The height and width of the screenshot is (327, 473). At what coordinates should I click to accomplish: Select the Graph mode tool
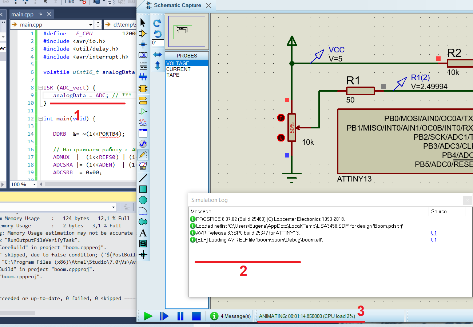coord(143,122)
